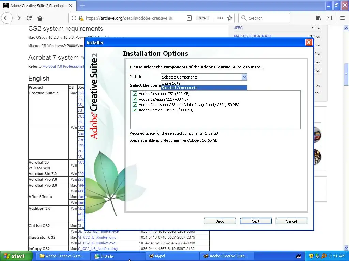Open the Windows Start button
Viewport: 349px width, 261px height.
point(16,256)
